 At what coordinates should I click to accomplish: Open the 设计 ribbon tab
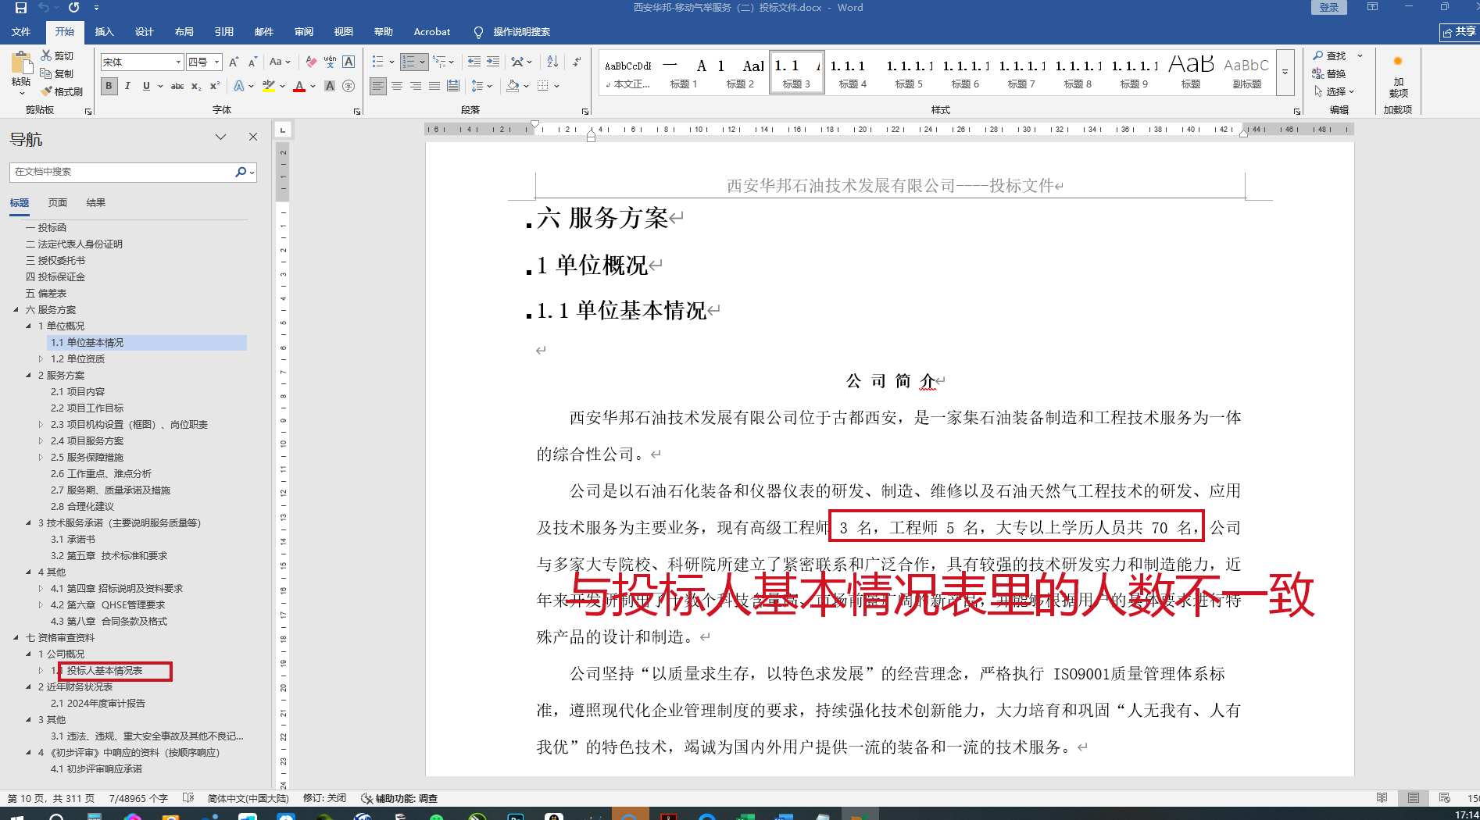pos(144,32)
